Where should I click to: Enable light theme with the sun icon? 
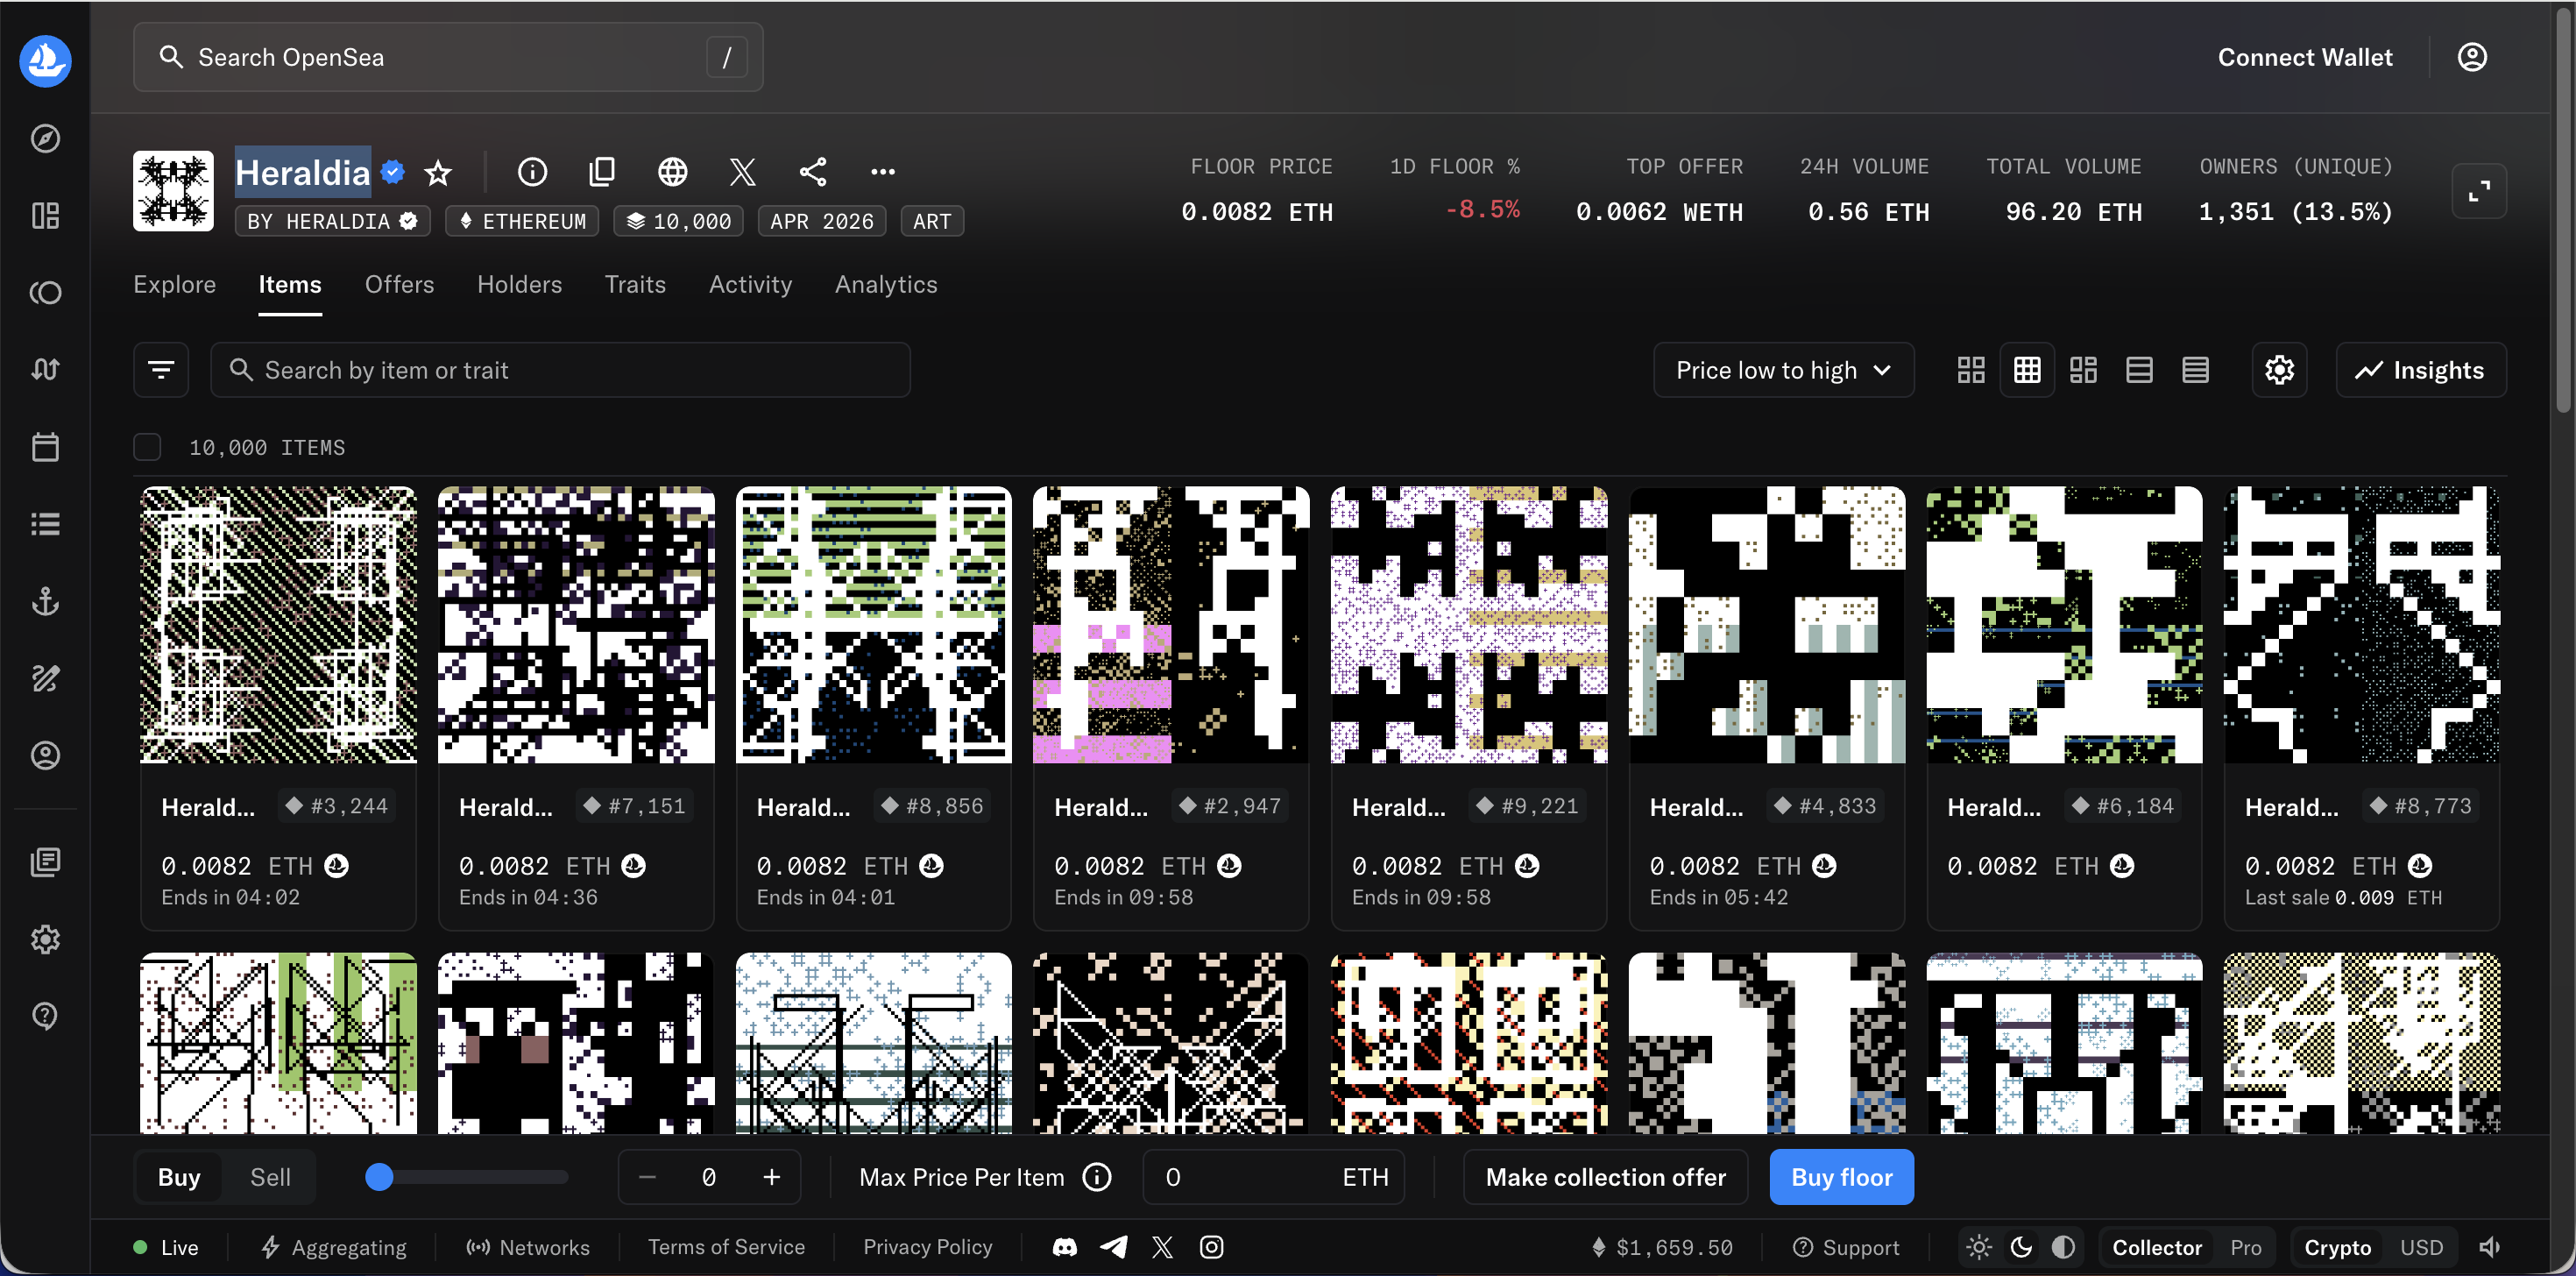pyautogui.click(x=1978, y=1247)
